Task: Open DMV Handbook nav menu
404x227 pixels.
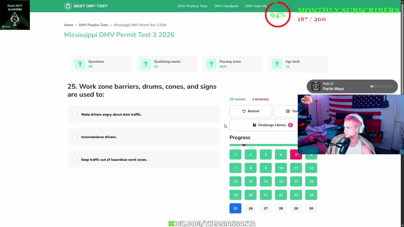Action: coord(226,6)
